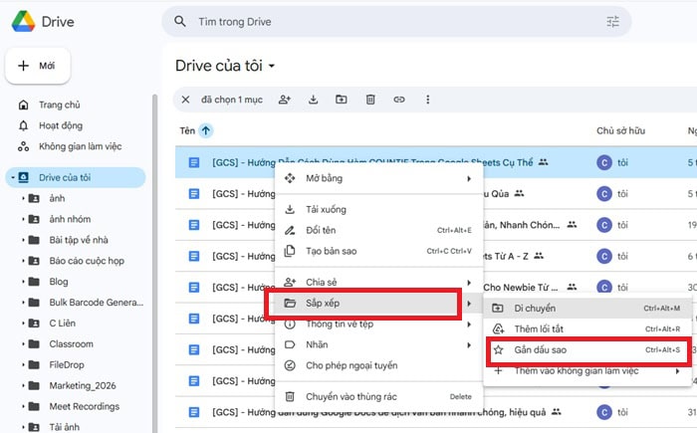Screen dimensions: 697x433
Task: Click the share (add person) toolbar icon
Action: click(x=285, y=100)
